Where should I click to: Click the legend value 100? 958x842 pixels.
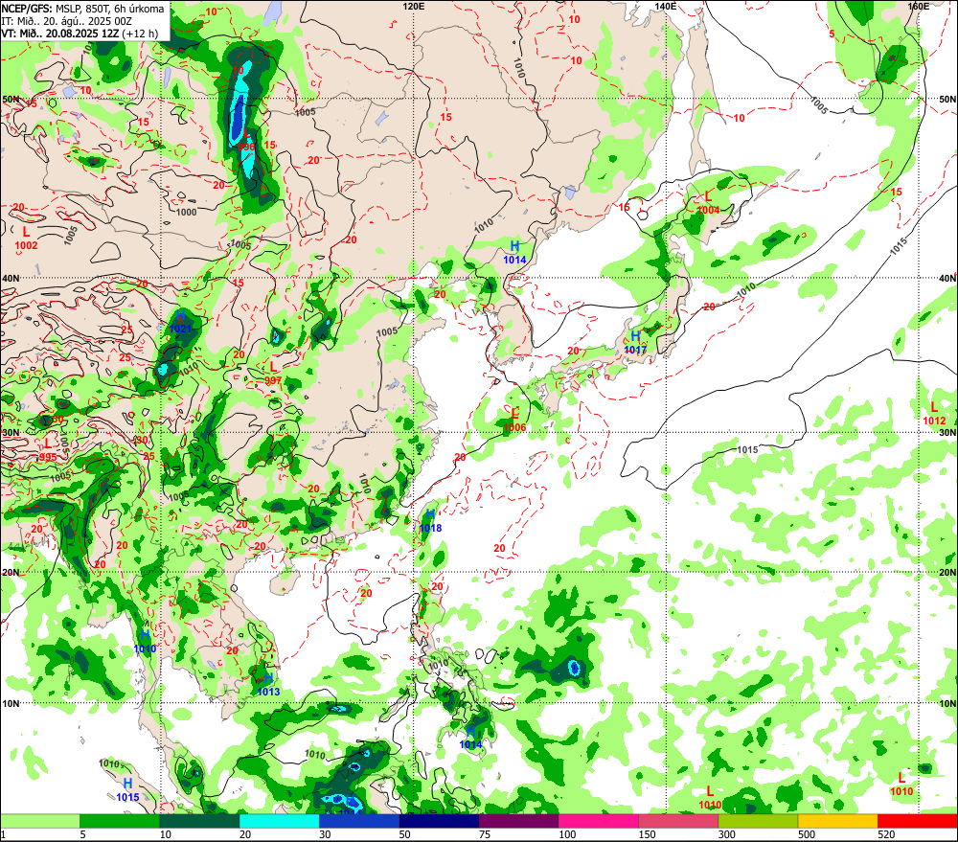pyautogui.click(x=567, y=834)
